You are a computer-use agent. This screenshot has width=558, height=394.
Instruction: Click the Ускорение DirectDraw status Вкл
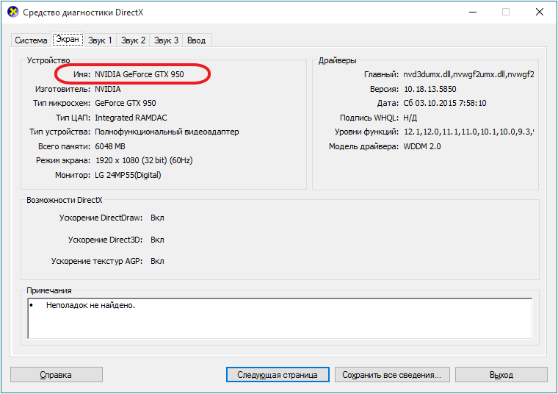tap(157, 218)
